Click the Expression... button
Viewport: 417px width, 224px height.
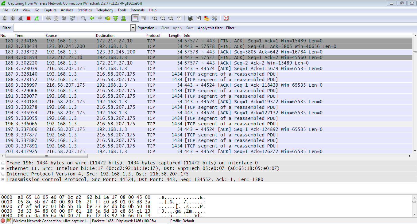tap(147, 28)
